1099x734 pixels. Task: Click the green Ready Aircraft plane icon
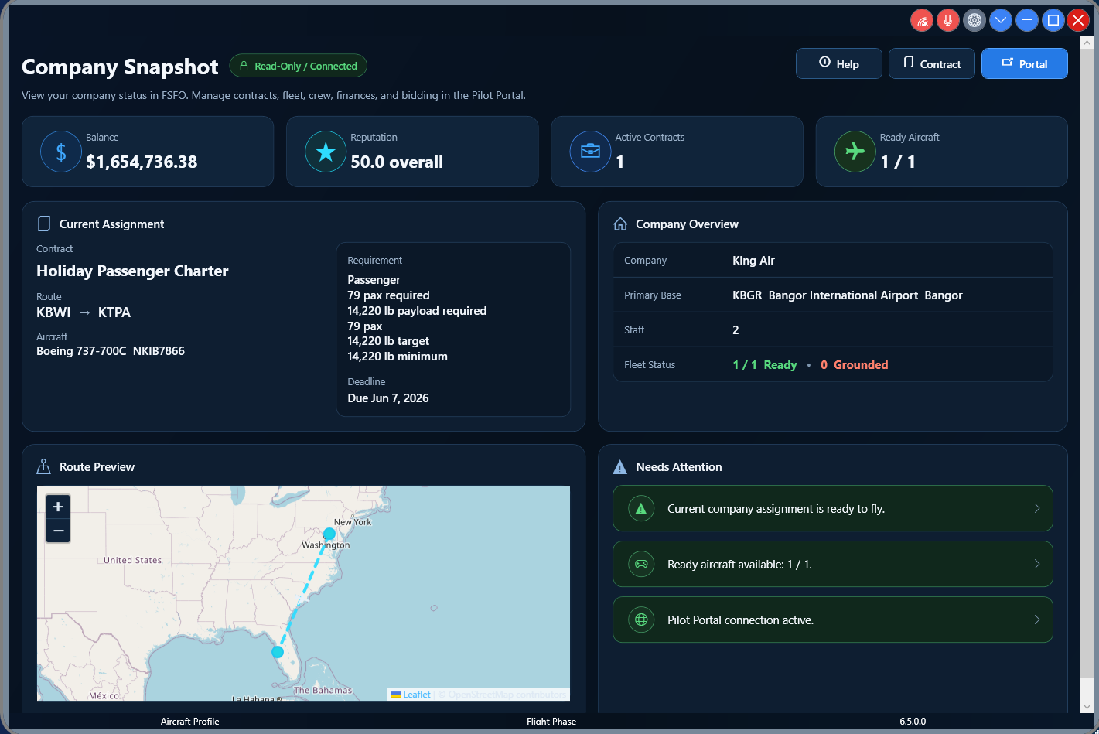pyautogui.click(x=855, y=152)
